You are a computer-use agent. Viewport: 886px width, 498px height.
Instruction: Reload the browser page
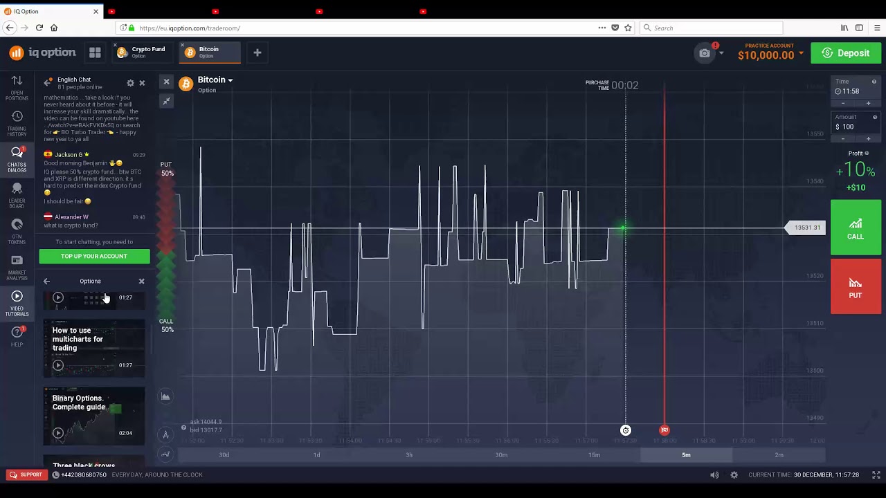(x=39, y=28)
